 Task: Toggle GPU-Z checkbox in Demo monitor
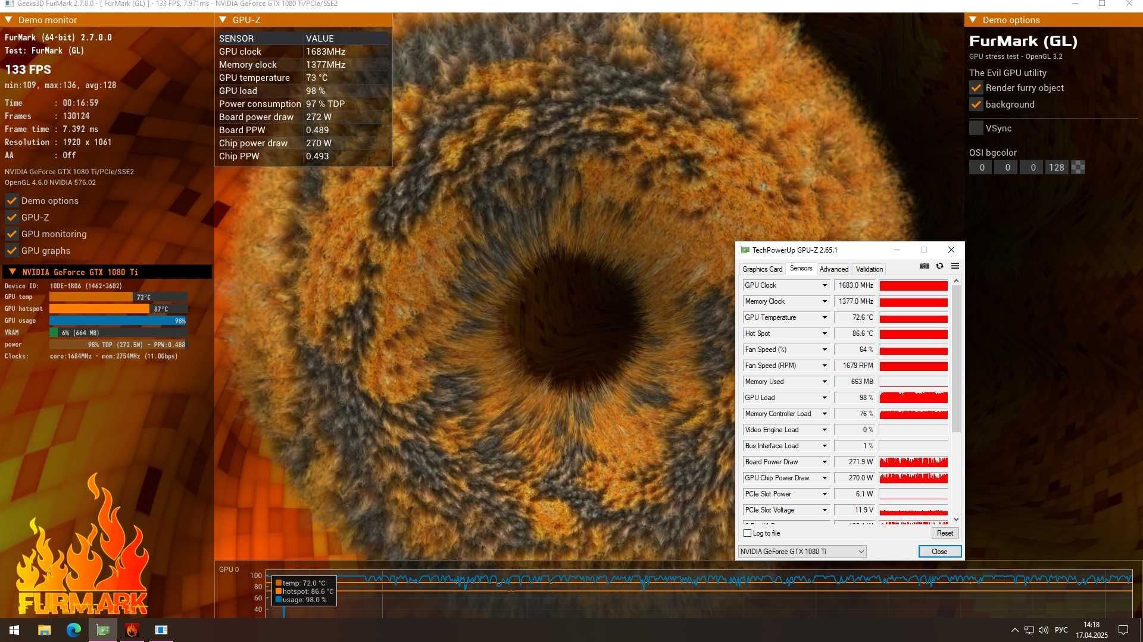pyautogui.click(x=11, y=218)
